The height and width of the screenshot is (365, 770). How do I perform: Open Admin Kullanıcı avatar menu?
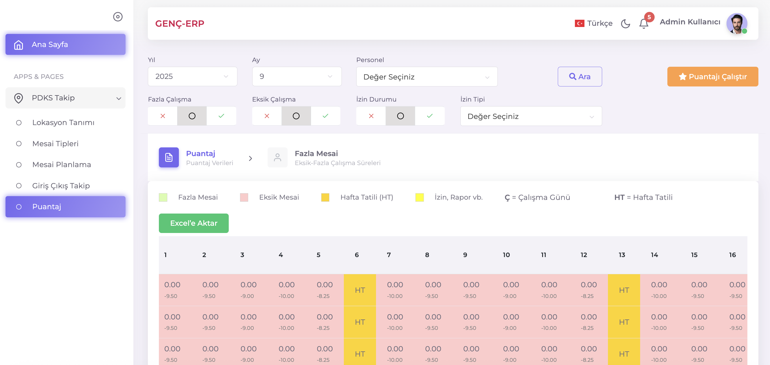pyautogui.click(x=737, y=23)
